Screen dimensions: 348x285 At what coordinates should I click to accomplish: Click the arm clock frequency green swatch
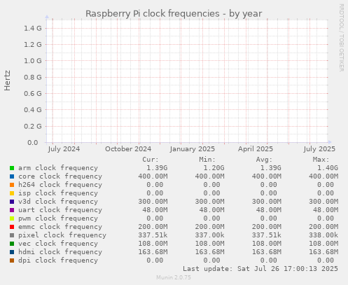click(x=12, y=168)
